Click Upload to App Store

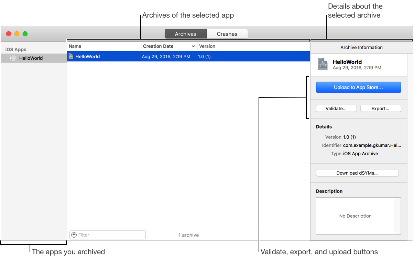[358, 87]
